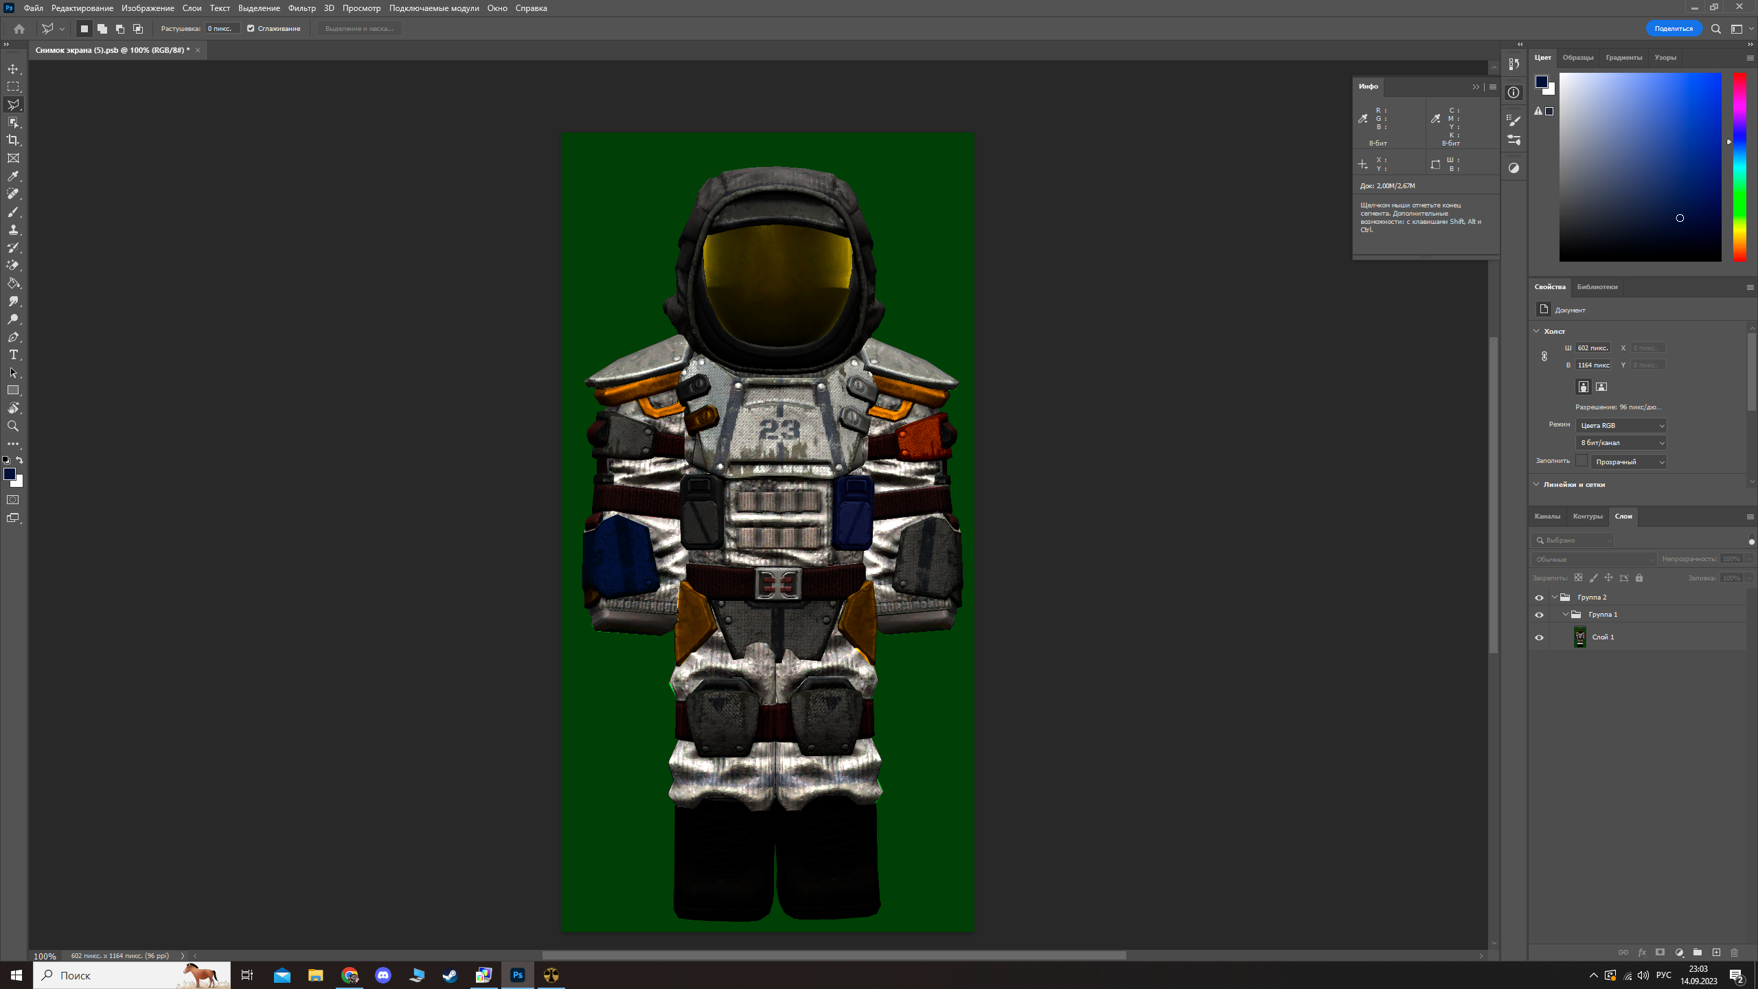Collapse the Холст section

pyautogui.click(x=1536, y=331)
